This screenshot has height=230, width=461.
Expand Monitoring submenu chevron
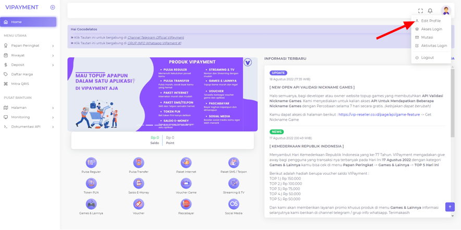[53, 118]
